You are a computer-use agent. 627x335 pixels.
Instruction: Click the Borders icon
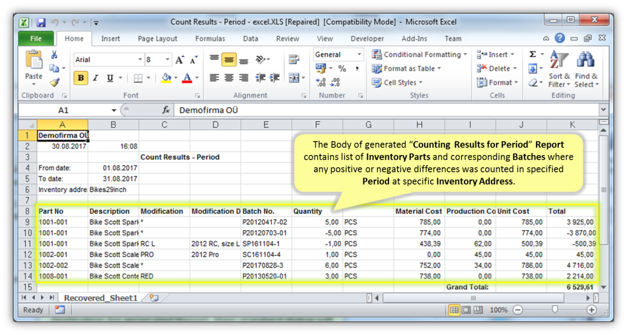click(138, 78)
